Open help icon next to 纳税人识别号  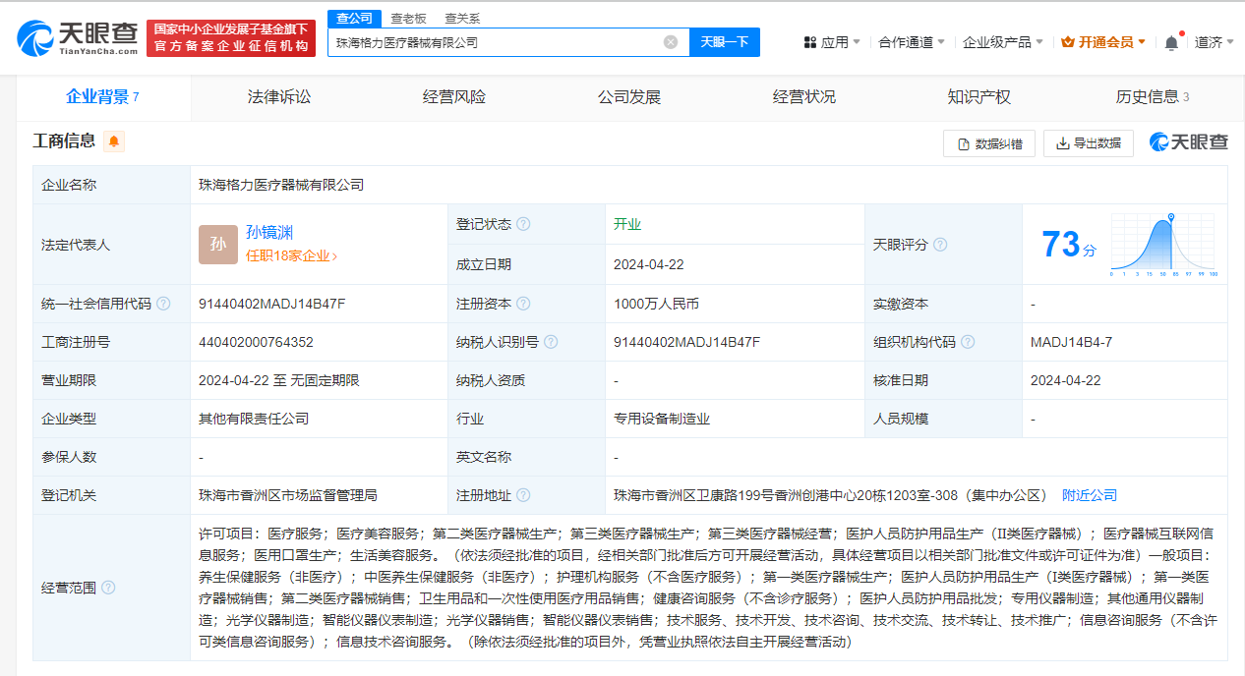[x=551, y=342]
